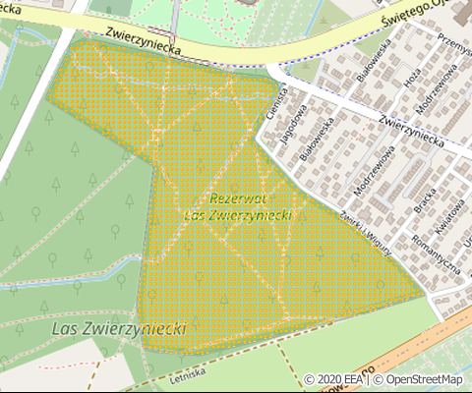Select the Letniska path label
The image size is (472, 393).
(x=188, y=375)
